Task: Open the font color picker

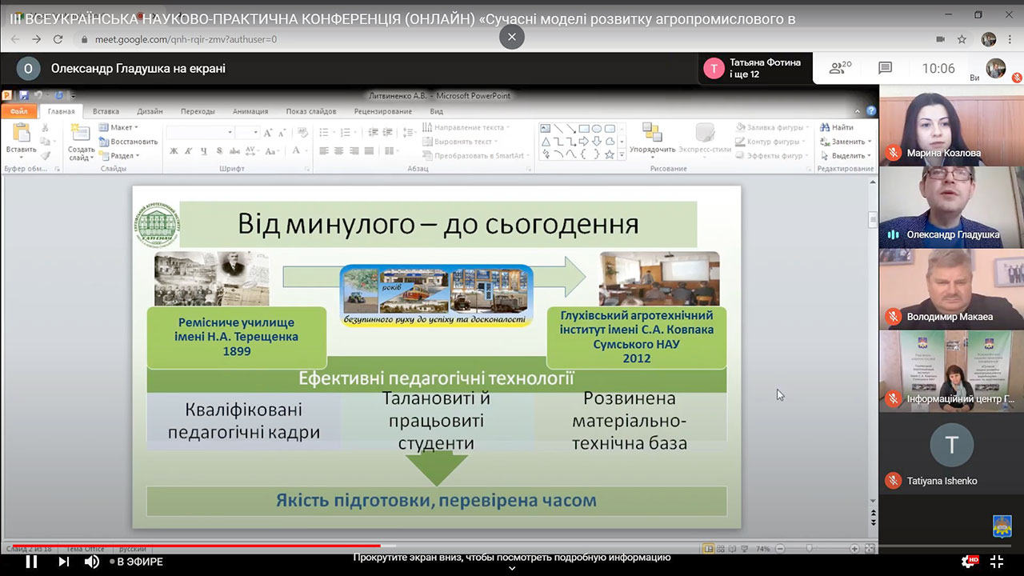Action: point(298,151)
